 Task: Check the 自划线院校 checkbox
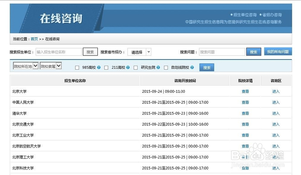166,68
